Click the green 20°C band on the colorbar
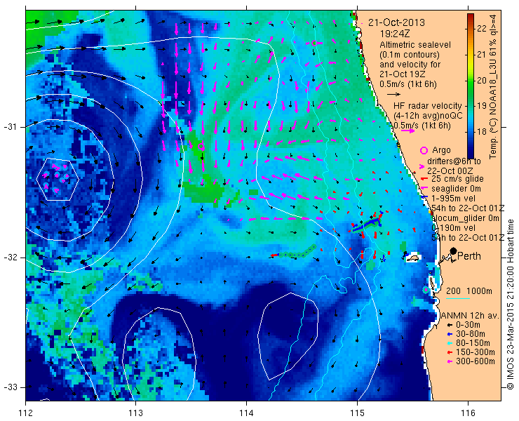 471,81
